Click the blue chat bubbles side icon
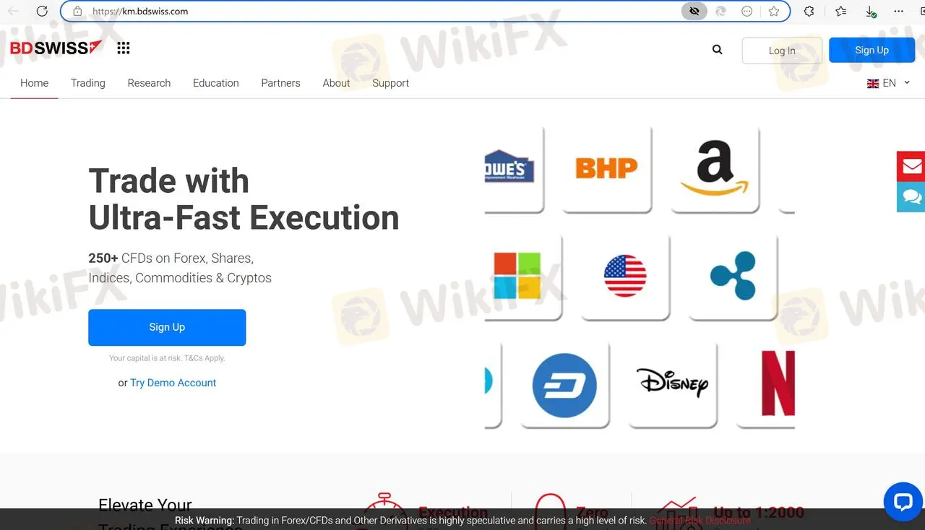 click(911, 196)
